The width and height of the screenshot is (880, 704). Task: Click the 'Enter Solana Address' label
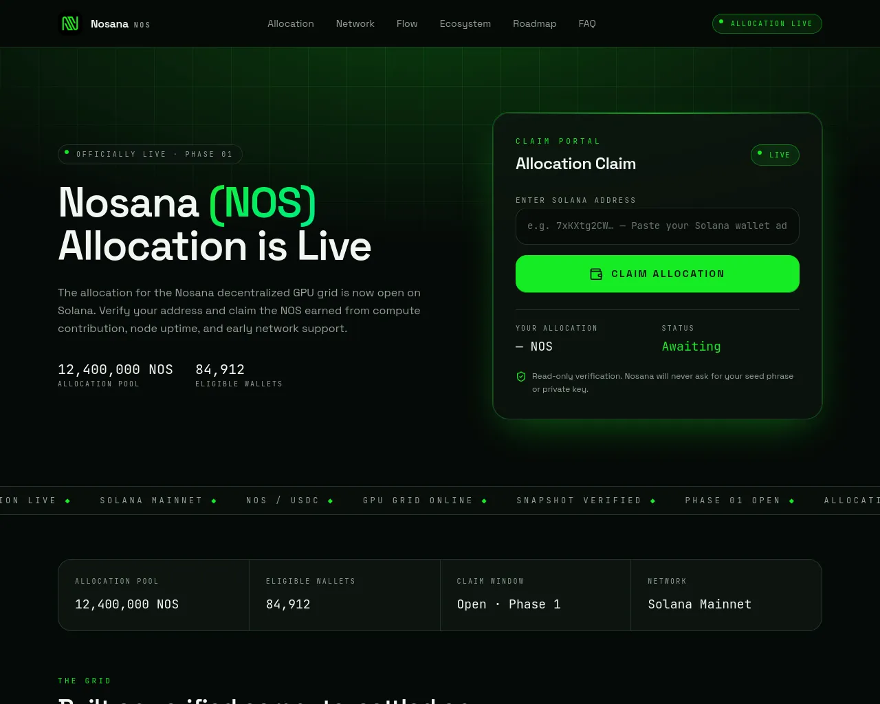click(576, 200)
